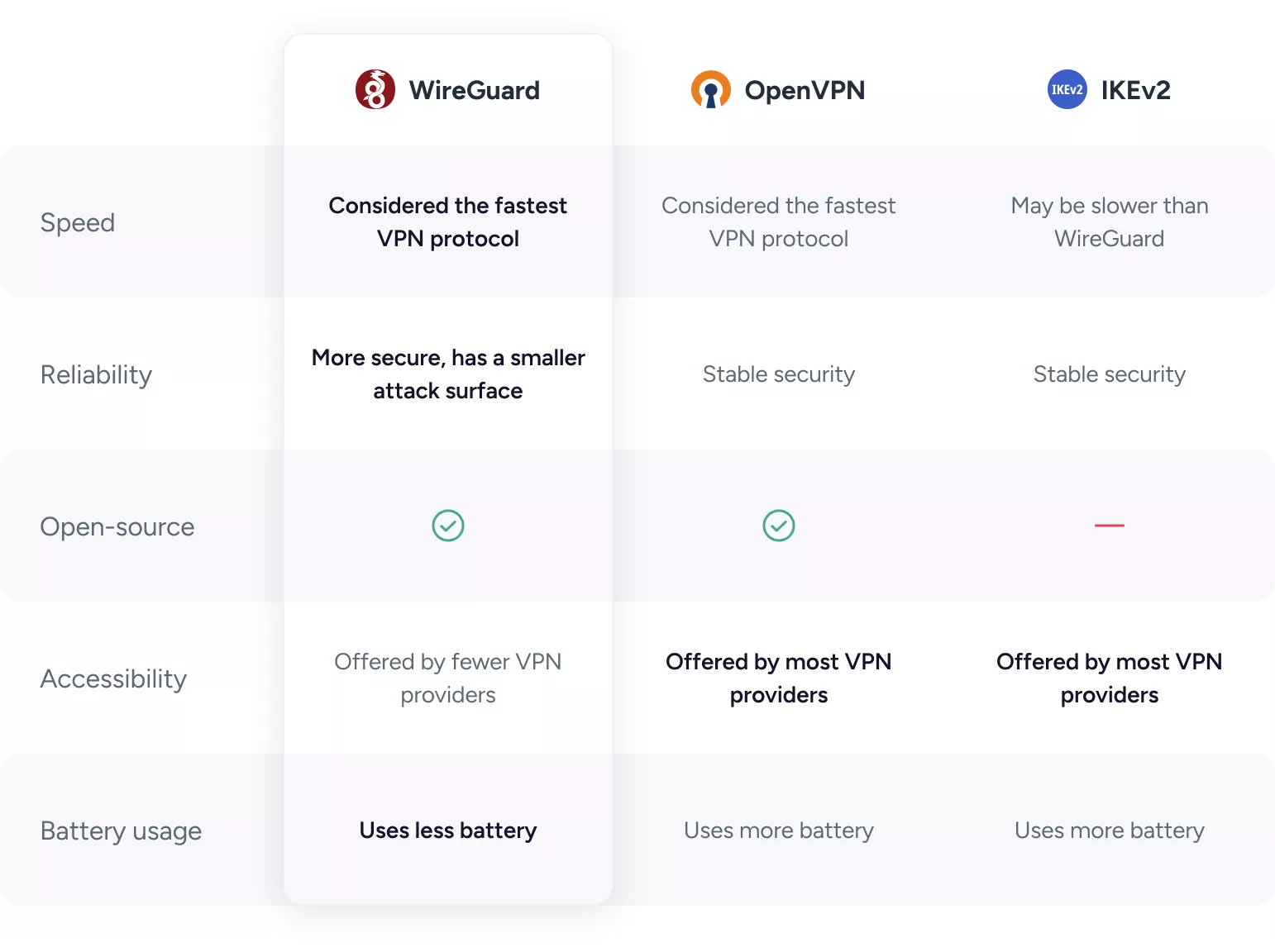Image resolution: width=1275 pixels, height=952 pixels.
Task: Click the Accessibility row label
Action: pyautogui.click(x=113, y=678)
